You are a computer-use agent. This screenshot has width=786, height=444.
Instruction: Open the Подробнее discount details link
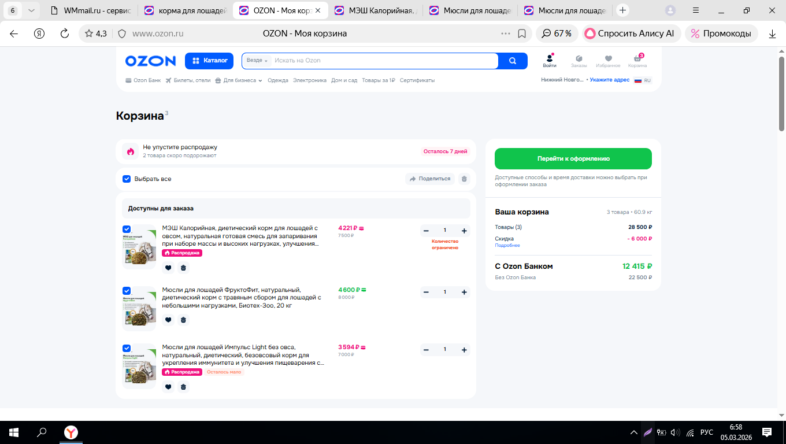coord(507,246)
